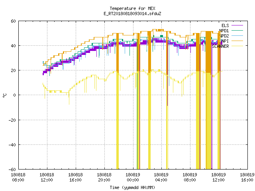Click the x-axis label 180819 16:00
255x191 pixels.
247,177
